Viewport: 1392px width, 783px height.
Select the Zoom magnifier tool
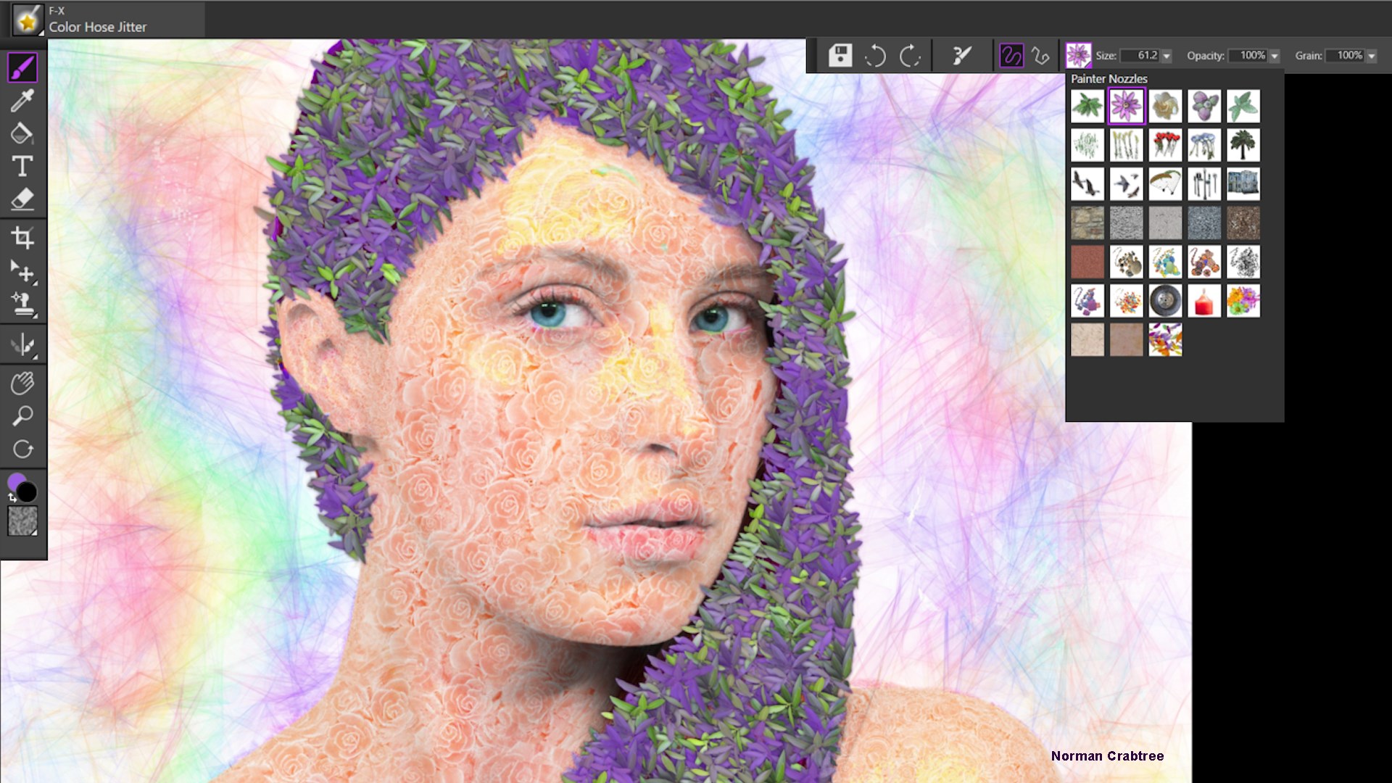(x=22, y=414)
